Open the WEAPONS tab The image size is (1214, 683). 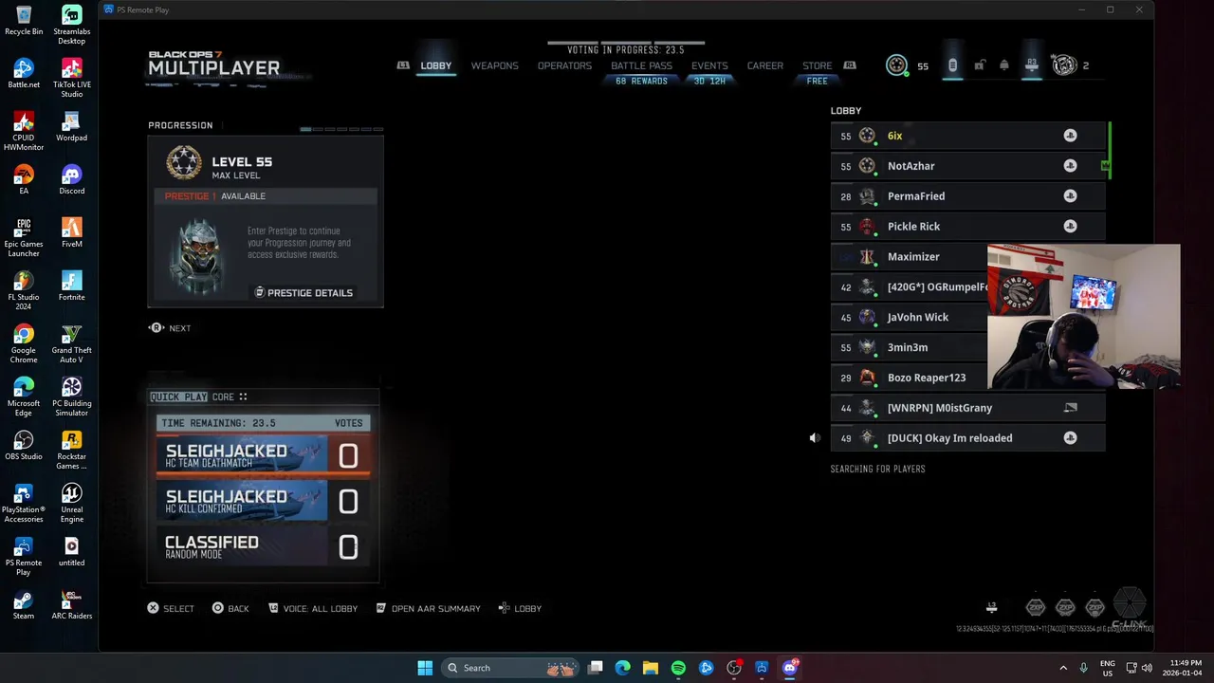point(495,65)
